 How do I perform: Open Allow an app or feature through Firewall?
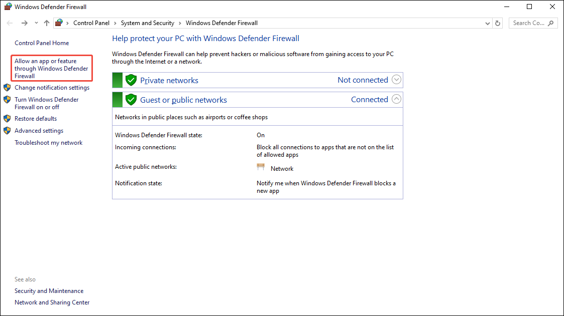point(51,68)
